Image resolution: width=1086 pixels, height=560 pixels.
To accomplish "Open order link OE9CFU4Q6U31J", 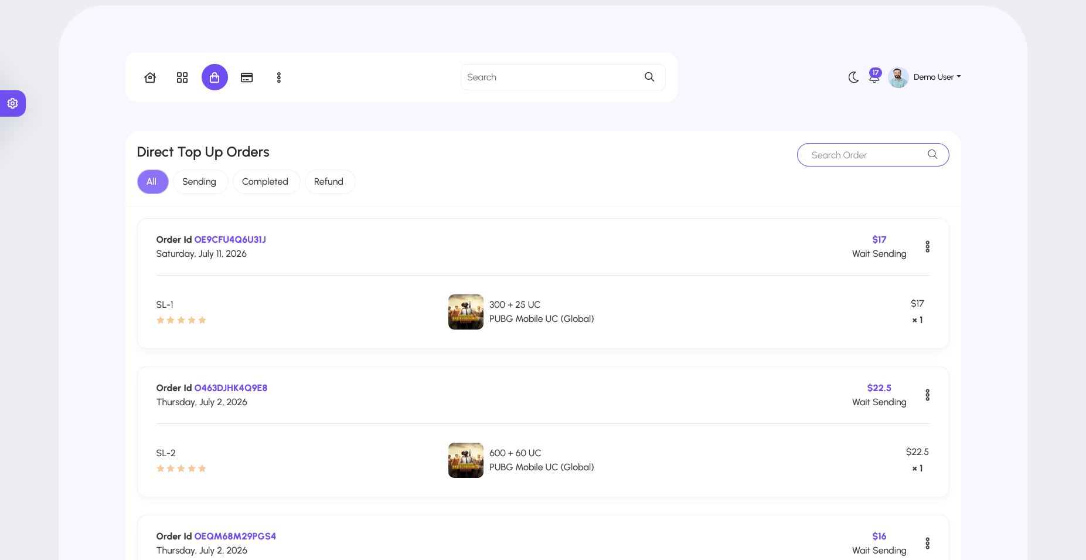I will (x=230, y=239).
